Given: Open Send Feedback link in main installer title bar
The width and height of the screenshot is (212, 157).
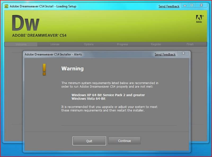Looking at the screenshot, I should 169,6.
